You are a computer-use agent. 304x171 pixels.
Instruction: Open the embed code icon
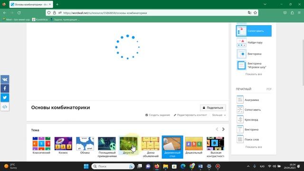[x=5, y=106]
